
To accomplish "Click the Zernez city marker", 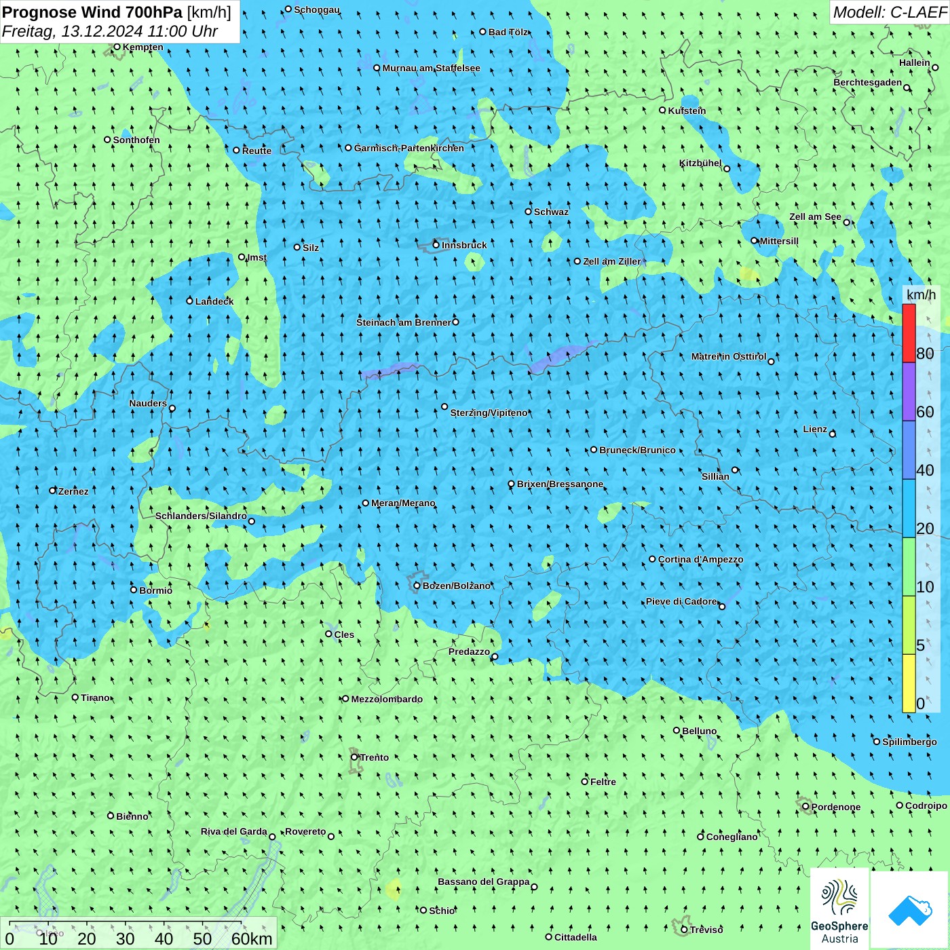I will (x=53, y=490).
